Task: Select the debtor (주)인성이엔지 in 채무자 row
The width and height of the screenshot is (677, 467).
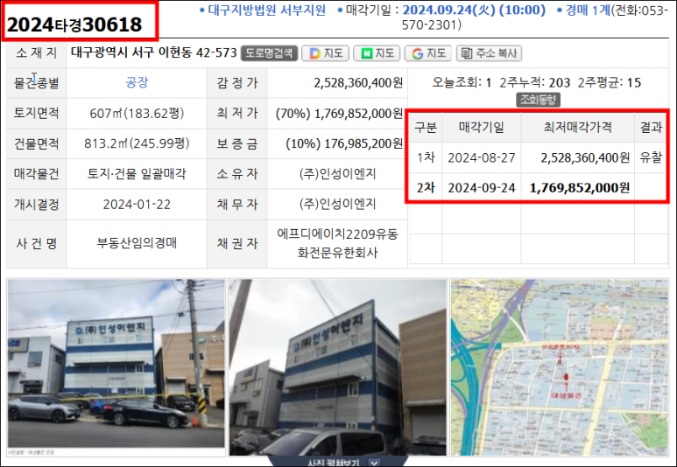Action: [338, 204]
